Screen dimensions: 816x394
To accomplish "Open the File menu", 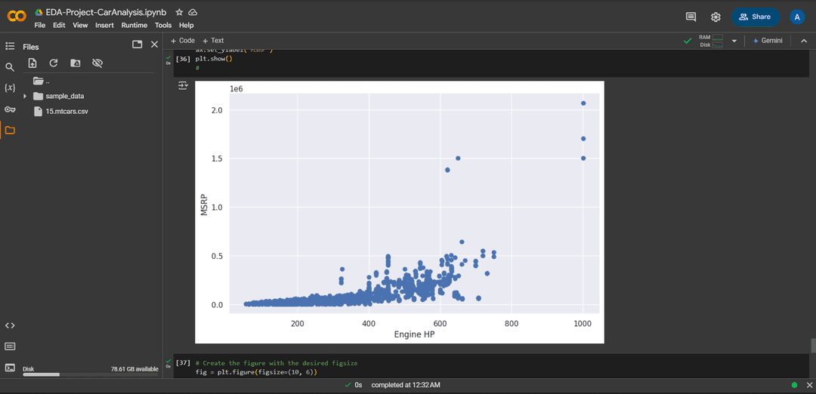I will (39, 25).
